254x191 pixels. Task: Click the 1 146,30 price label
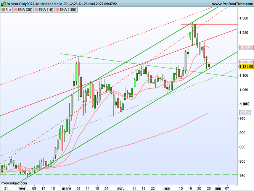pyautogui.click(x=246, y=62)
